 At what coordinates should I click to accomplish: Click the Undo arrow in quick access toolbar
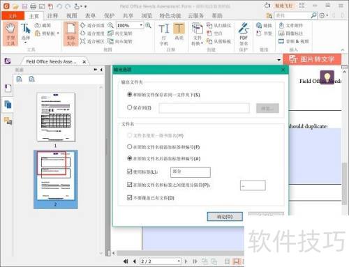pos(59,6)
